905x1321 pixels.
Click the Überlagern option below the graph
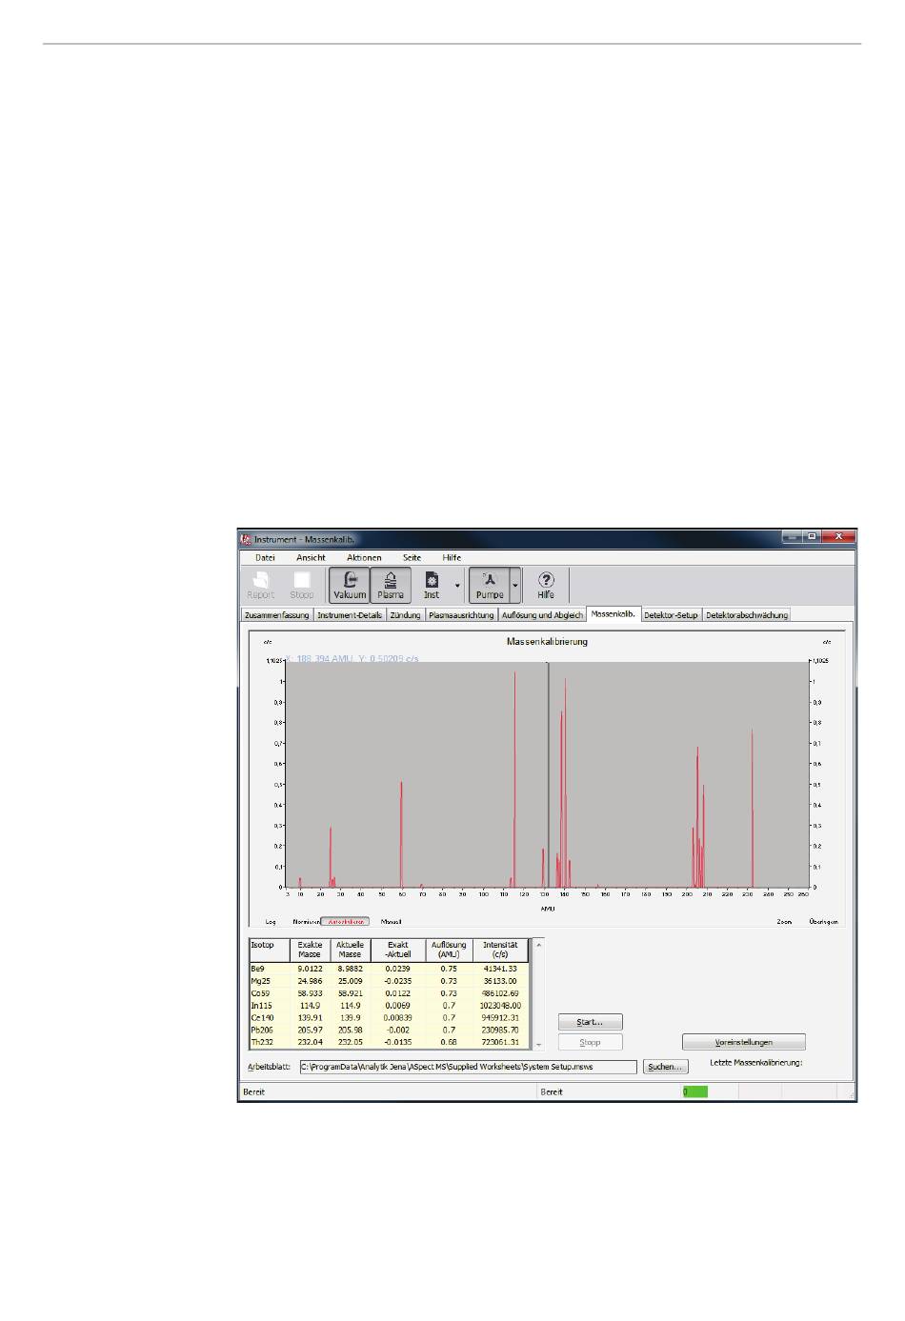pyautogui.click(x=824, y=922)
